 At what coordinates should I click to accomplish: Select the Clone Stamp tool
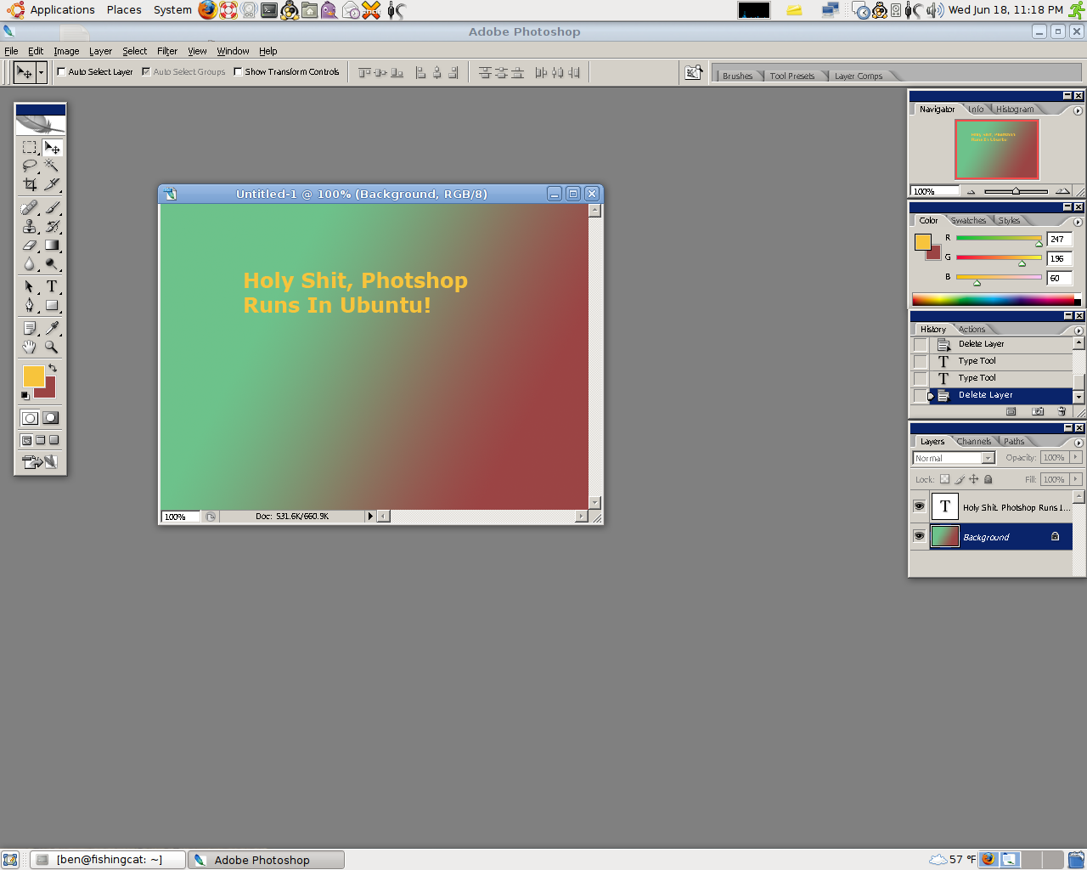tap(30, 226)
